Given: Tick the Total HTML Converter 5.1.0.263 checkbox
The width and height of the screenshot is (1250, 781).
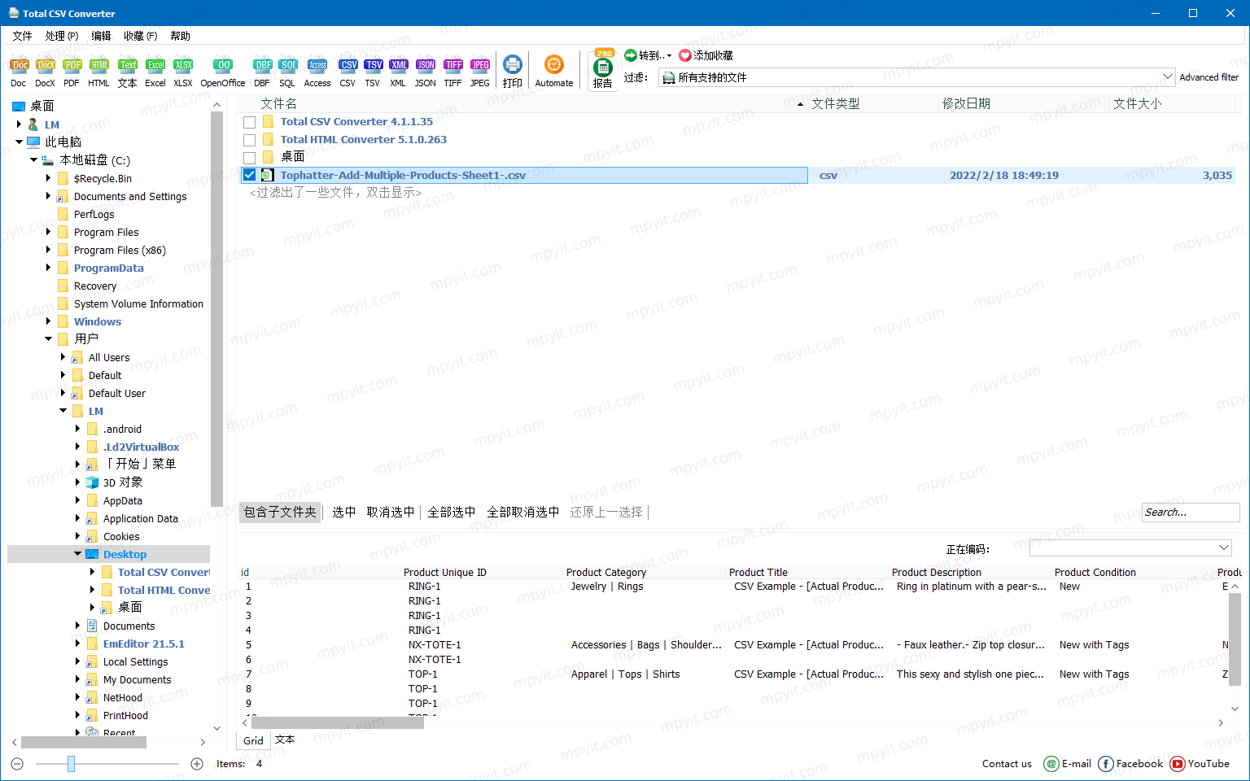Looking at the screenshot, I should [x=250, y=140].
